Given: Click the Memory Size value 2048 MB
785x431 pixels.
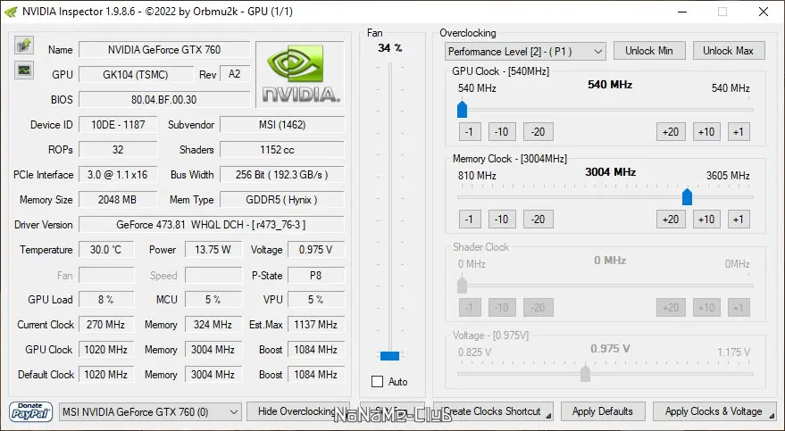Looking at the screenshot, I should point(118,200).
